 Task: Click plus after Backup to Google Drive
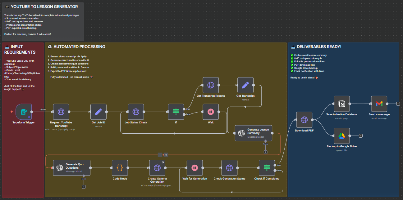[361, 136]
